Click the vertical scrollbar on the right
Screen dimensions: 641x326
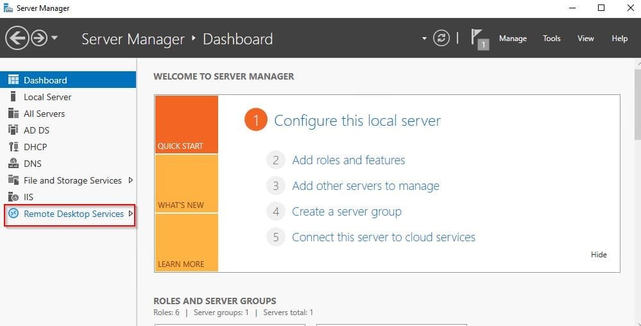(x=637, y=103)
